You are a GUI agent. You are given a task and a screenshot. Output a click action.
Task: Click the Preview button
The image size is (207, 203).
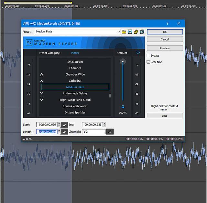[165, 48]
